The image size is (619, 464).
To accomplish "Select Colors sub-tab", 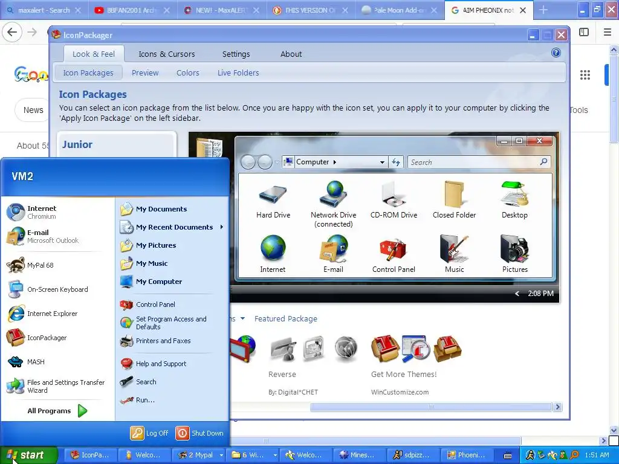I will (188, 72).
